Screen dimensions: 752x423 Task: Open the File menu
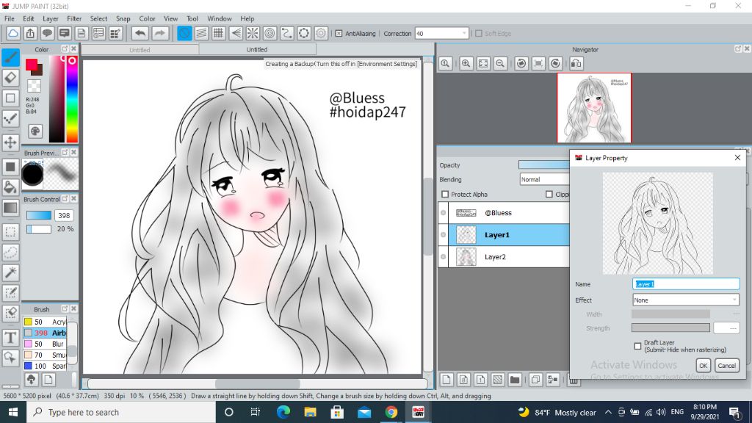click(9, 18)
